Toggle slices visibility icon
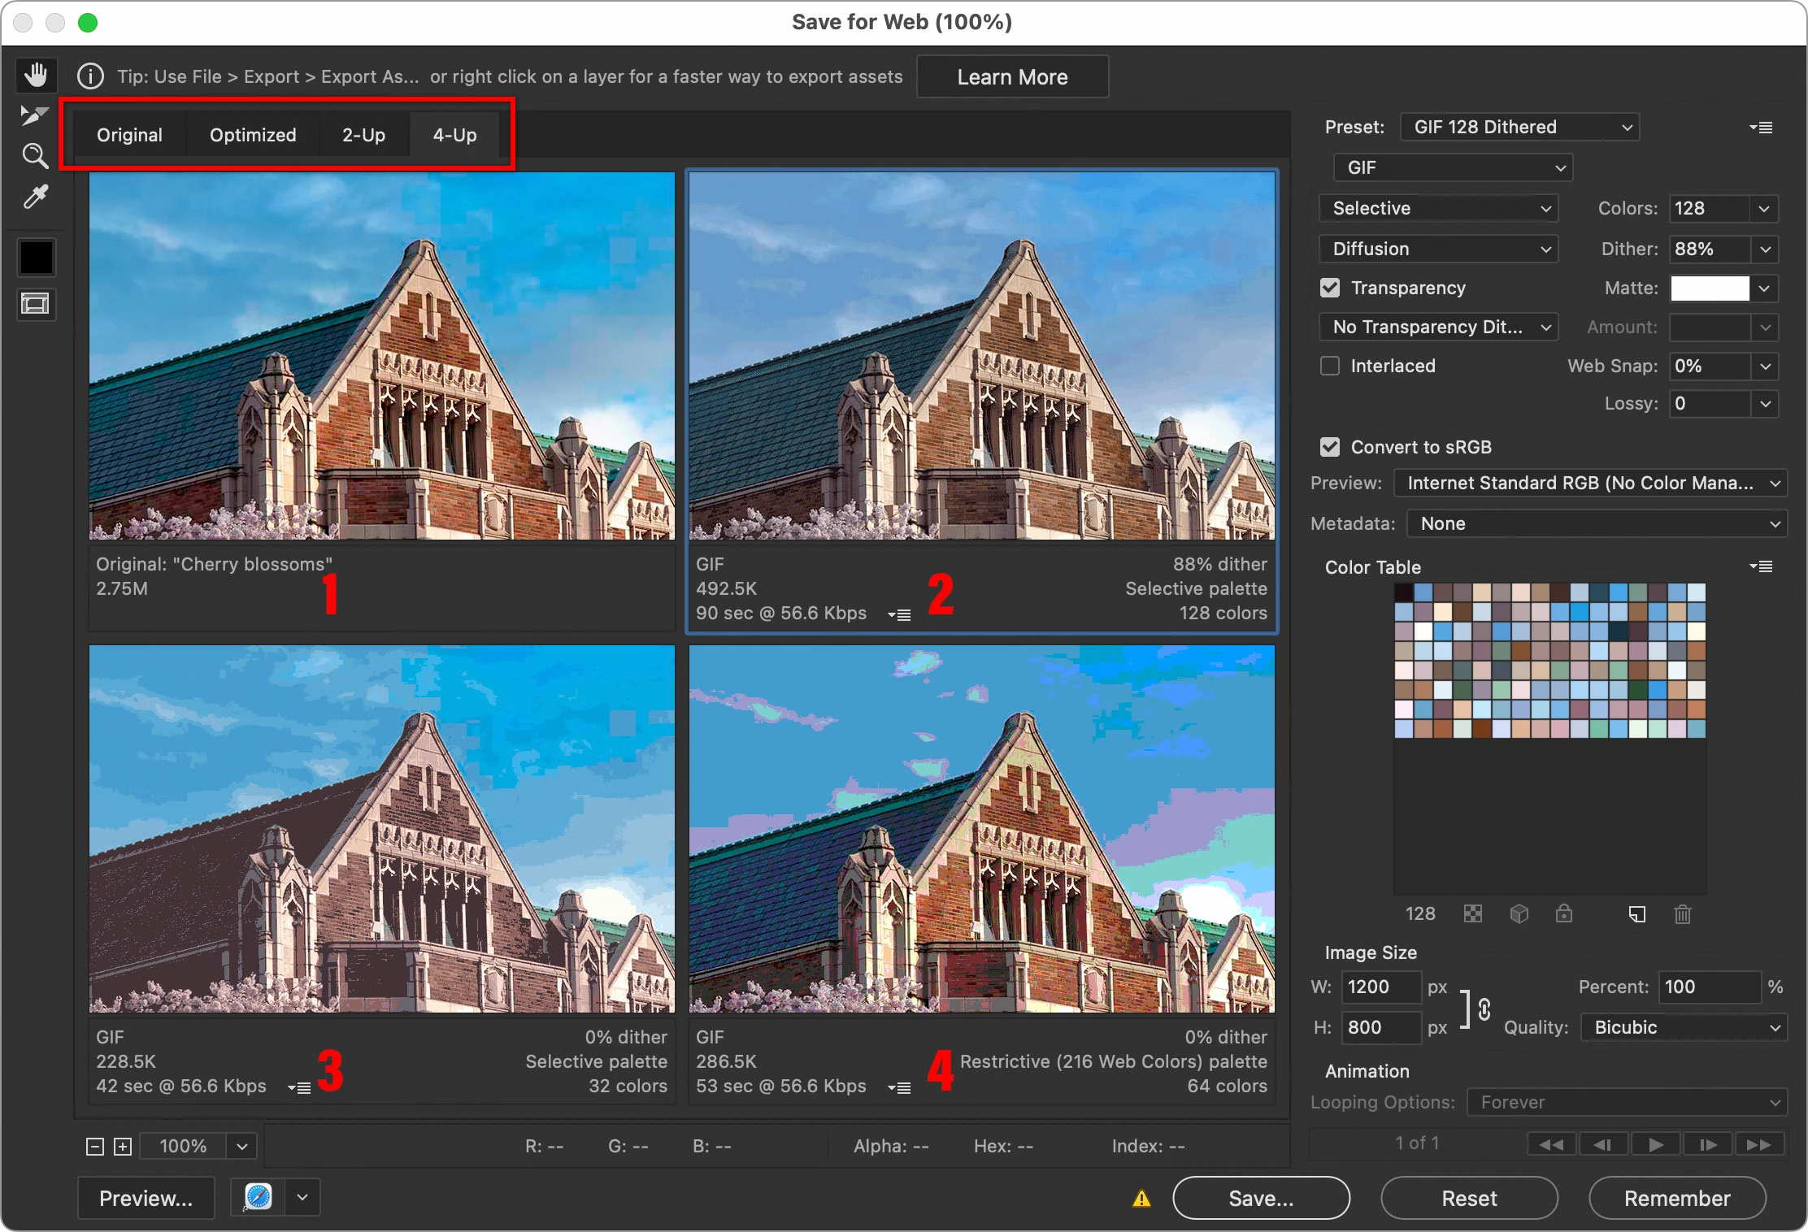1808x1232 pixels. [36, 304]
